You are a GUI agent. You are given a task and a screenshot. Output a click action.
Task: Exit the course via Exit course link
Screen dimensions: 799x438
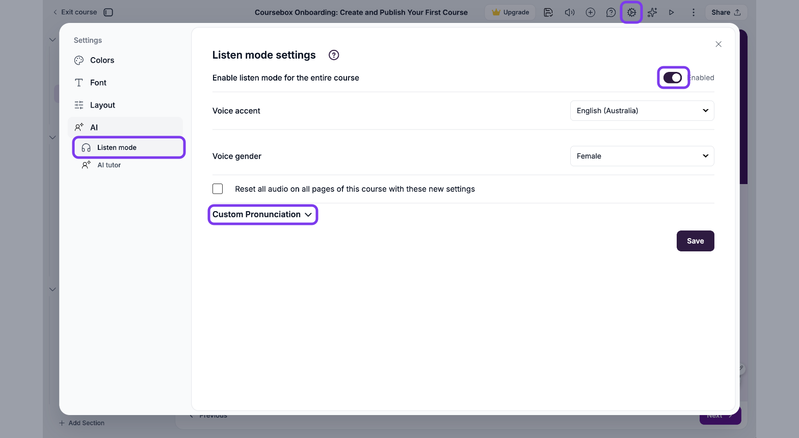click(74, 12)
